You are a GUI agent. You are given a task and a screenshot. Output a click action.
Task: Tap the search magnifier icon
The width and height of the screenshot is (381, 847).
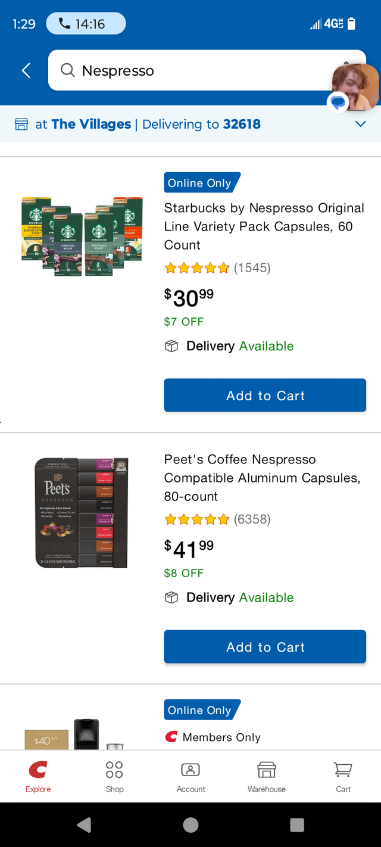coord(68,71)
